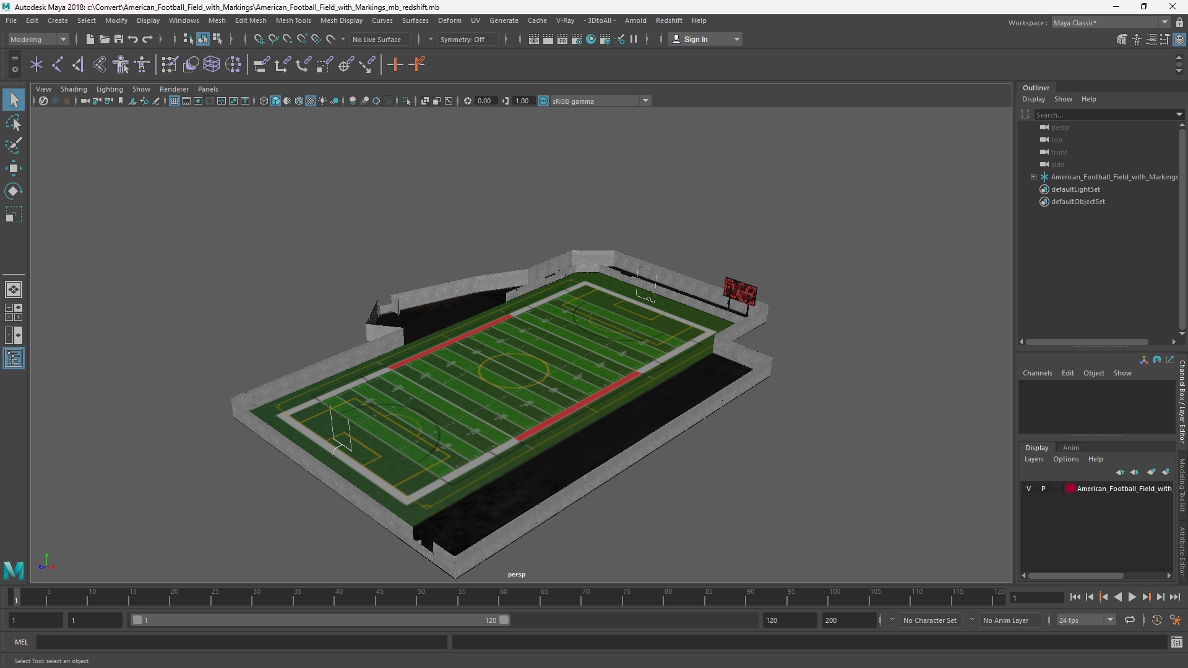Go to the start of the playback range
1188x668 pixels.
tap(1075, 597)
